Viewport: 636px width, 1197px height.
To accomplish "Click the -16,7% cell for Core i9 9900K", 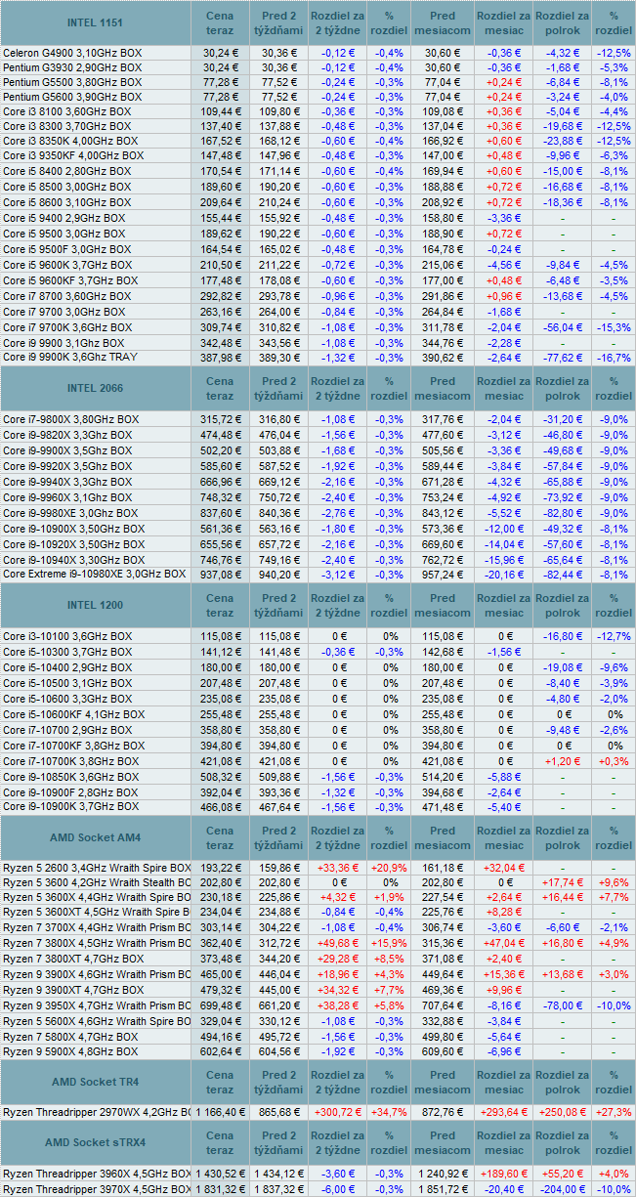I will (614, 358).
